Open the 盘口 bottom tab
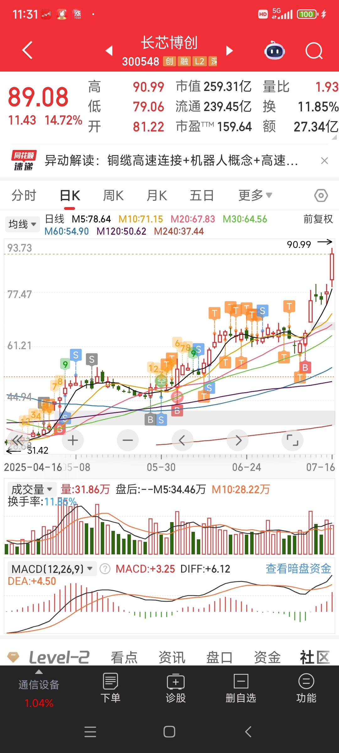The width and height of the screenshot is (339, 753). tap(219, 657)
